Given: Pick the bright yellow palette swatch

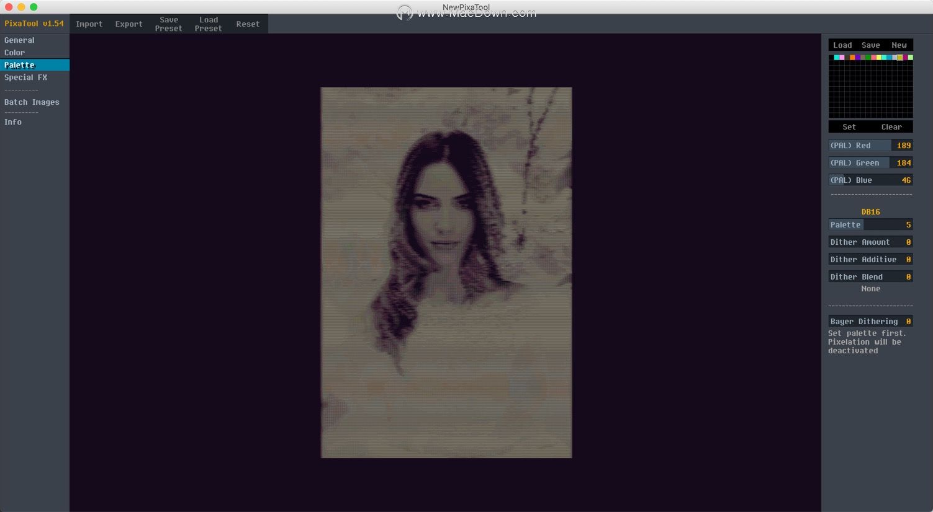Looking at the screenshot, I should pos(879,58).
